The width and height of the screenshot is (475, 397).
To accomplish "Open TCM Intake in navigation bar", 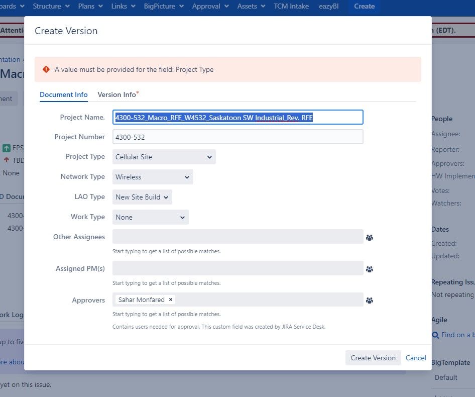I will click(291, 6).
